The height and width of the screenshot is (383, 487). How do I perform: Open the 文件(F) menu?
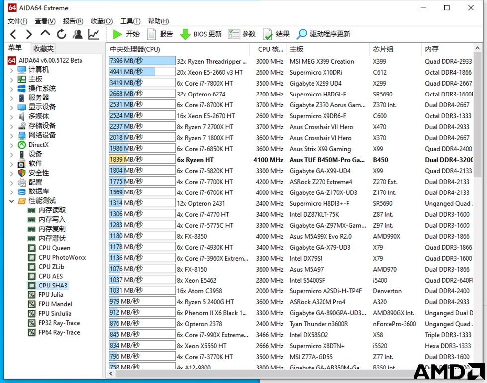17,21
